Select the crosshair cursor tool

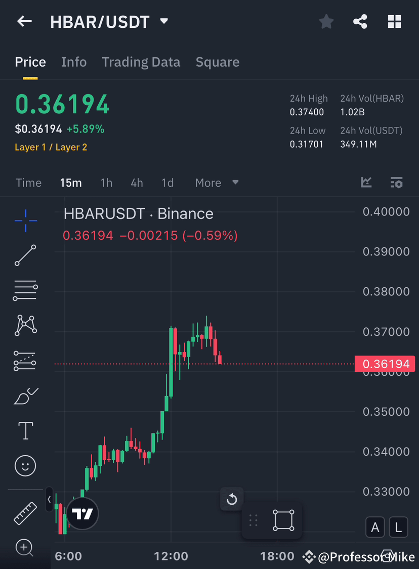(x=25, y=220)
